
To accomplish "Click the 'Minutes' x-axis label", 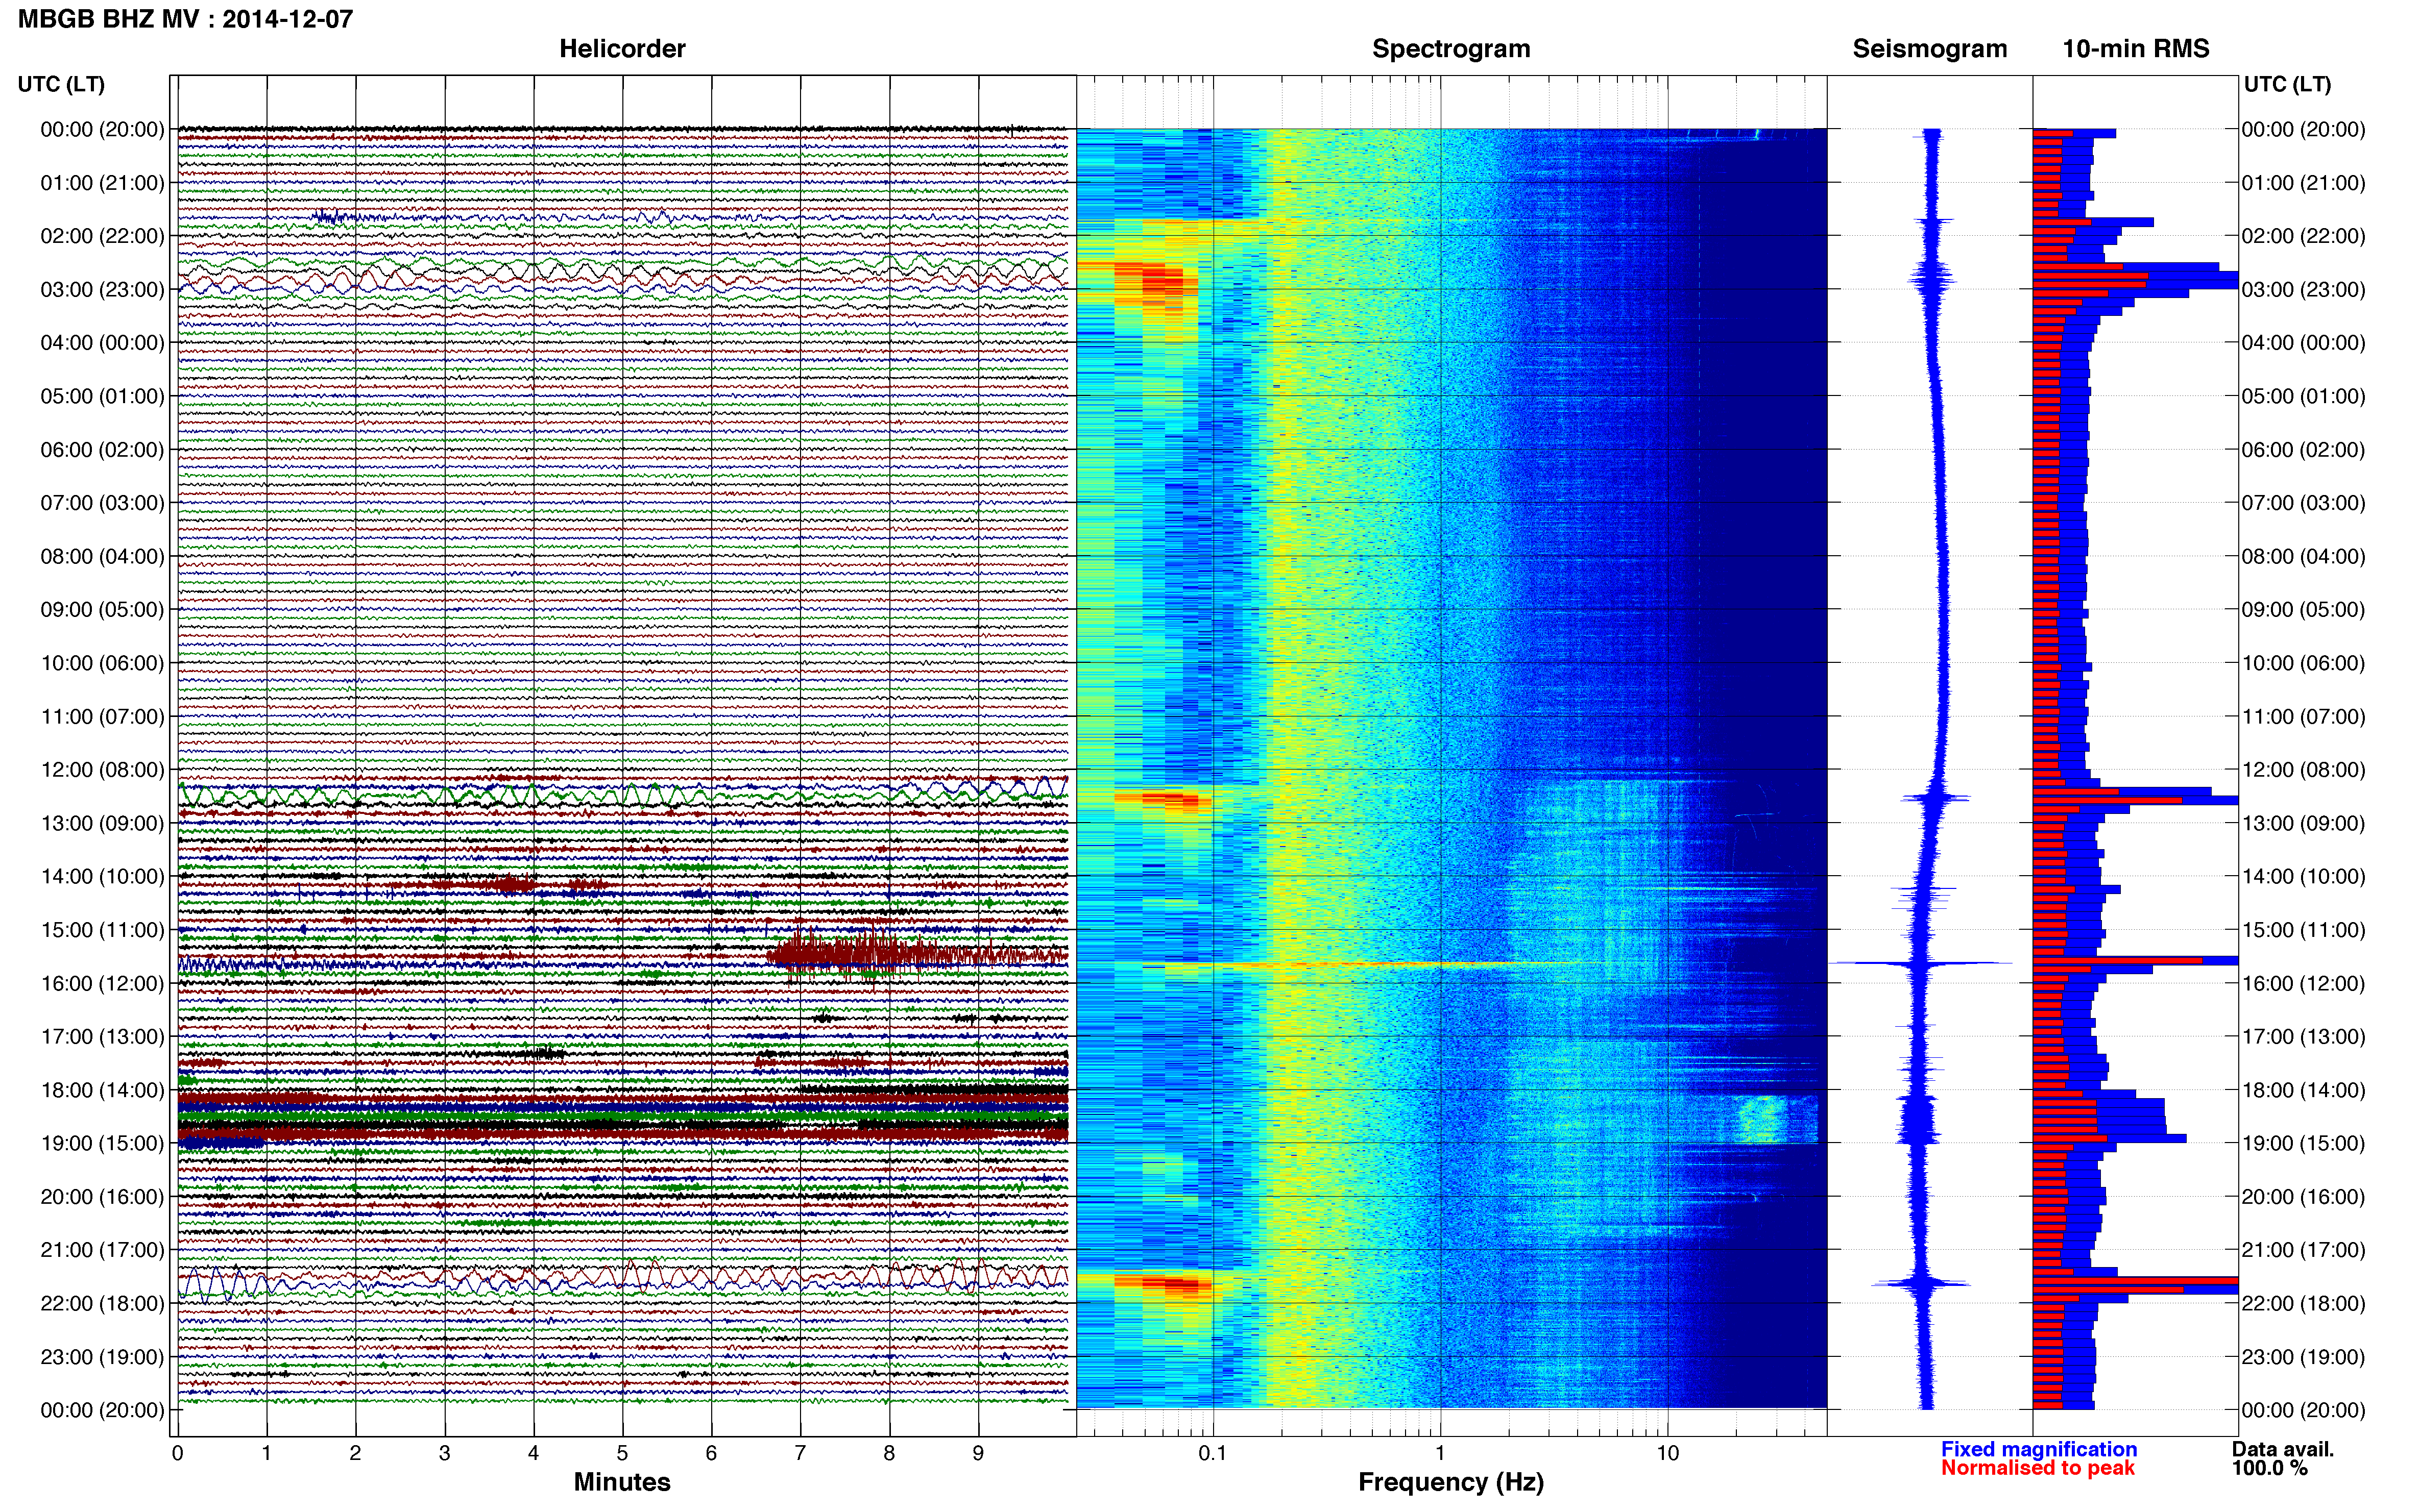I will tap(622, 1482).
